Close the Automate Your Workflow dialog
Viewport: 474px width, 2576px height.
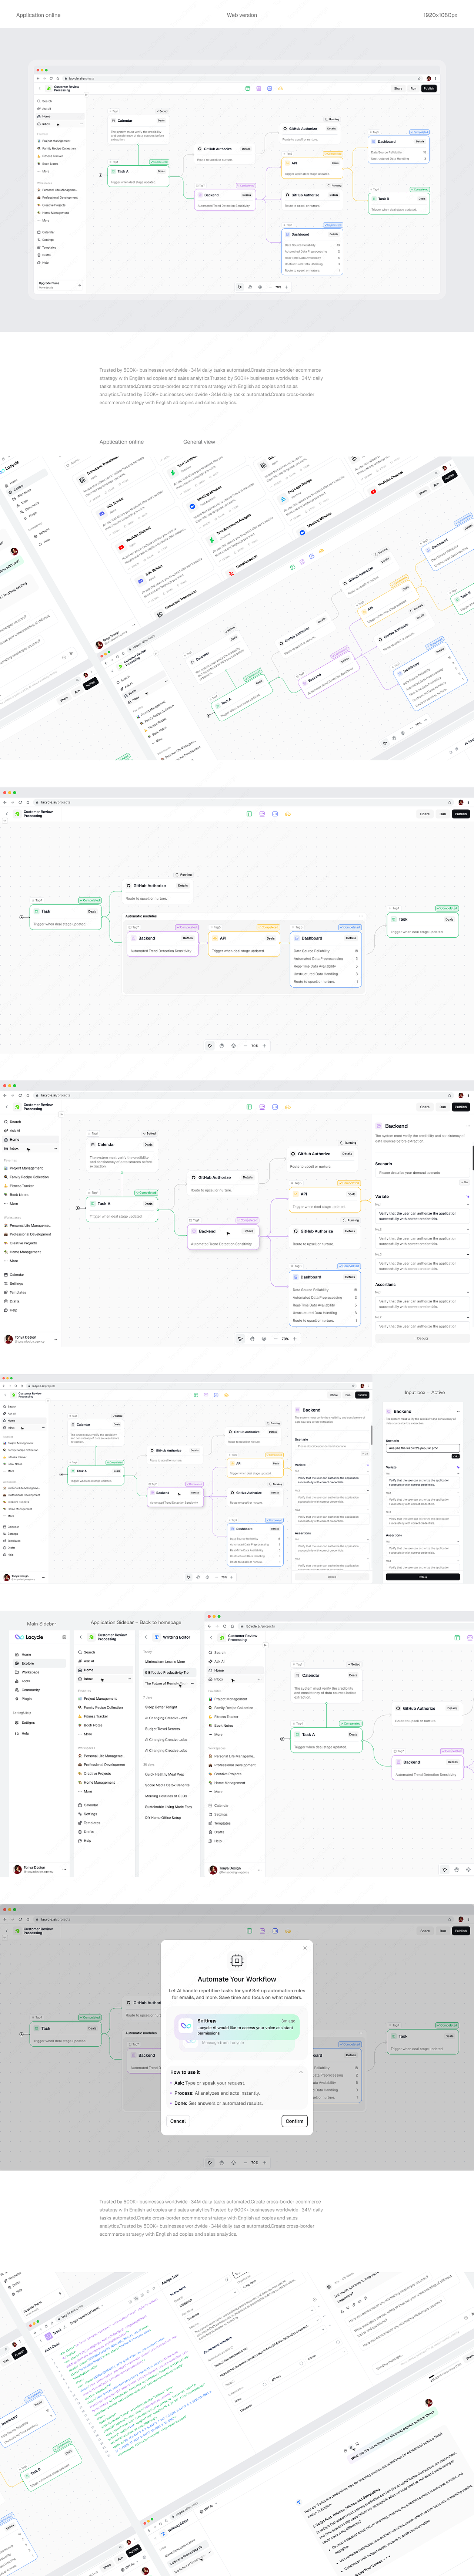click(305, 1948)
